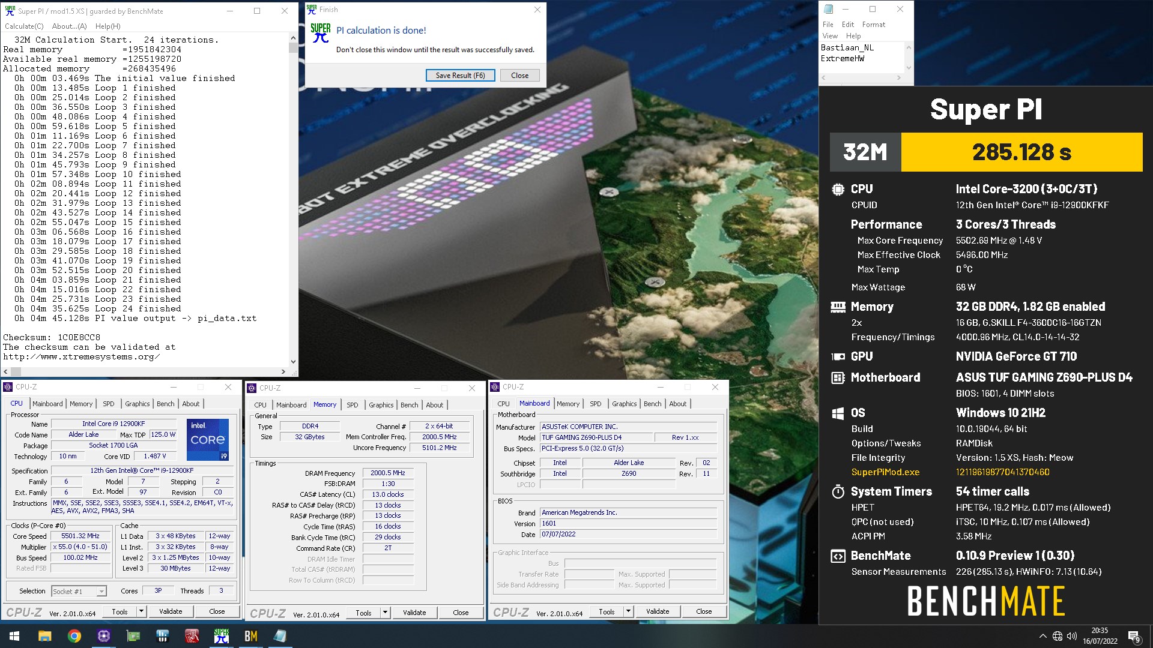Launch Google Chrome from the taskbar
Screen dimensions: 1153x648
point(74,636)
